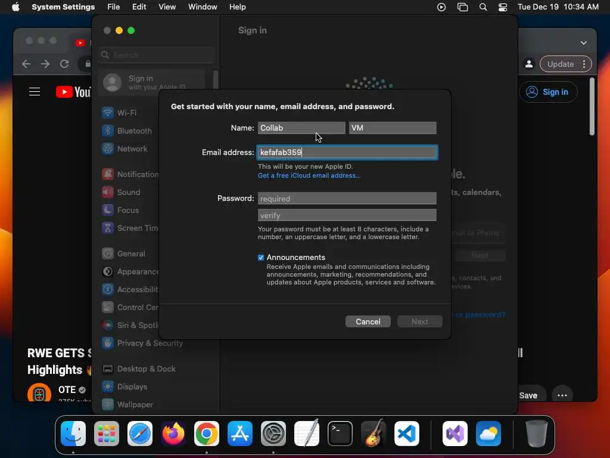Open Terminal from the Dock
Viewport: 610px width, 458px height.
pos(340,434)
